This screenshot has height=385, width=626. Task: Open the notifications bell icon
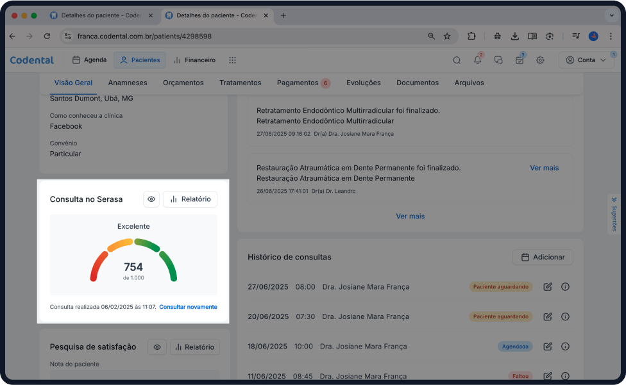[x=477, y=60]
